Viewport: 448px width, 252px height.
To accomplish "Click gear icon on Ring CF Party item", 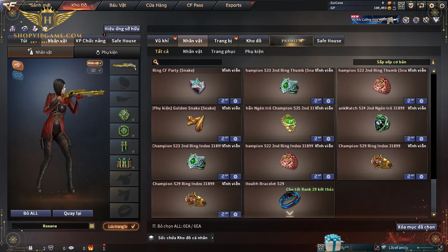I will pos(235,101).
